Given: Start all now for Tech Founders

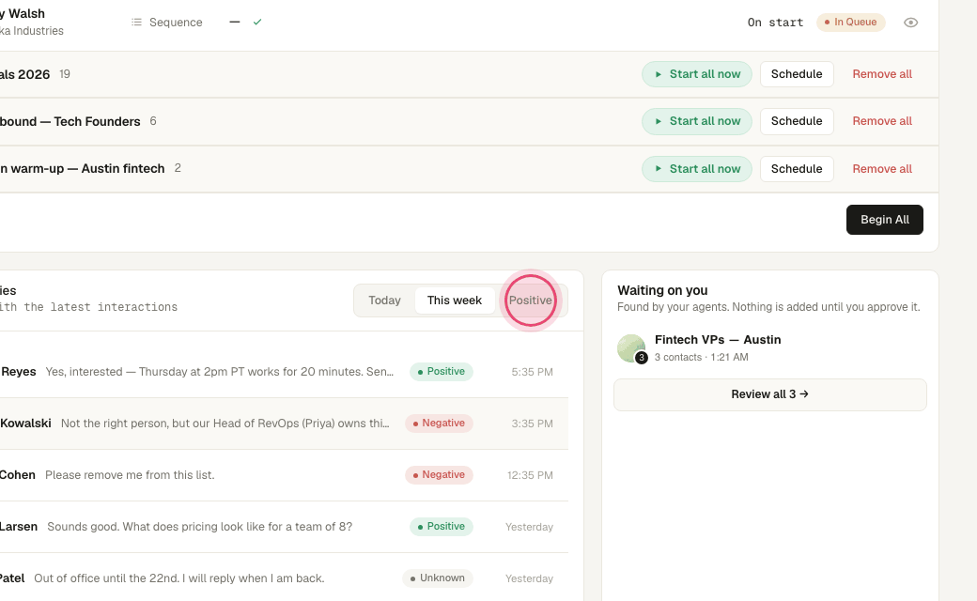Looking at the screenshot, I should click(697, 121).
